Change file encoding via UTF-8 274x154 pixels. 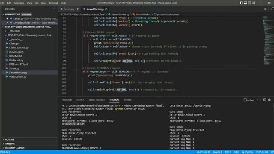228,152
